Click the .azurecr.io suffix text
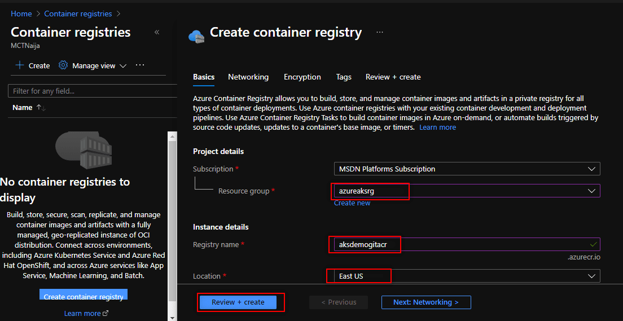 [583, 257]
